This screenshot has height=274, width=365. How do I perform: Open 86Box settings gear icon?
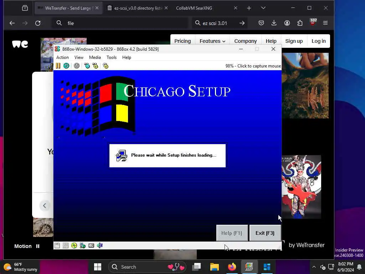pos(106,66)
